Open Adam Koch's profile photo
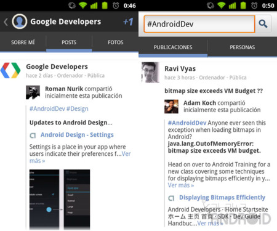This screenshot has height=231, width=277. click(x=171, y=107)
